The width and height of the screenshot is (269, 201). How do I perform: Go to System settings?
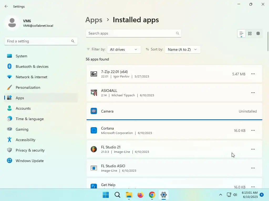[41, 56]
